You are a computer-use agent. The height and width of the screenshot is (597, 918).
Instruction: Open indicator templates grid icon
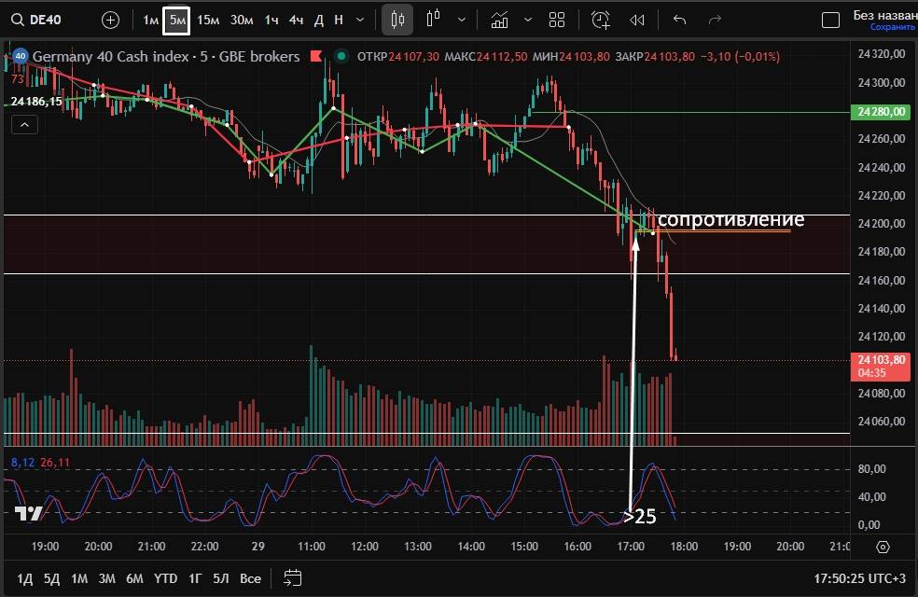pyautogui.click(x=557, y=20)
